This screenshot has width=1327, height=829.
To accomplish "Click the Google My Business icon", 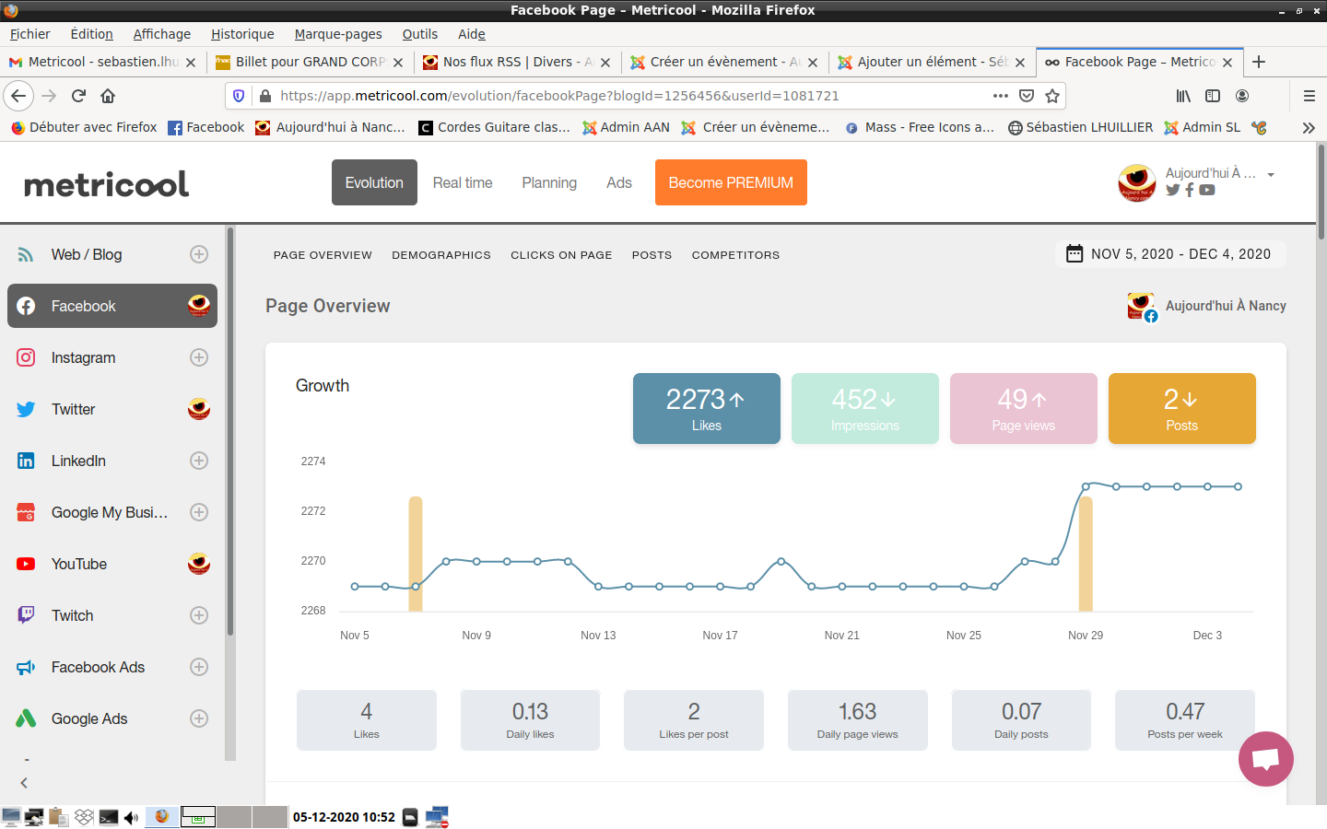I will tap(26, 512).
